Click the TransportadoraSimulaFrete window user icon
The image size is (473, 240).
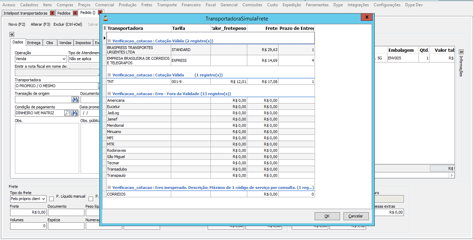[x=106, y=19]
